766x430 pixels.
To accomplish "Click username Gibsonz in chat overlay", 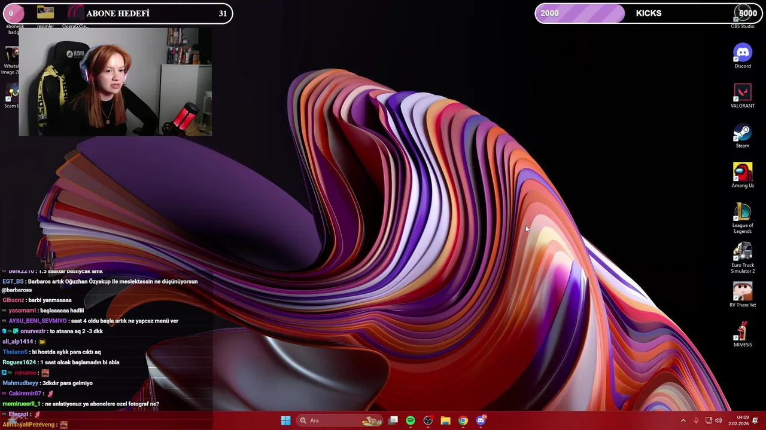I will coord(13,300).
